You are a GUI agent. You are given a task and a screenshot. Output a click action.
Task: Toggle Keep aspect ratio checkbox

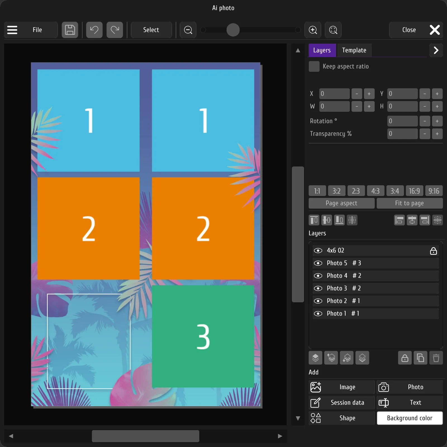[x=314, y=66]
